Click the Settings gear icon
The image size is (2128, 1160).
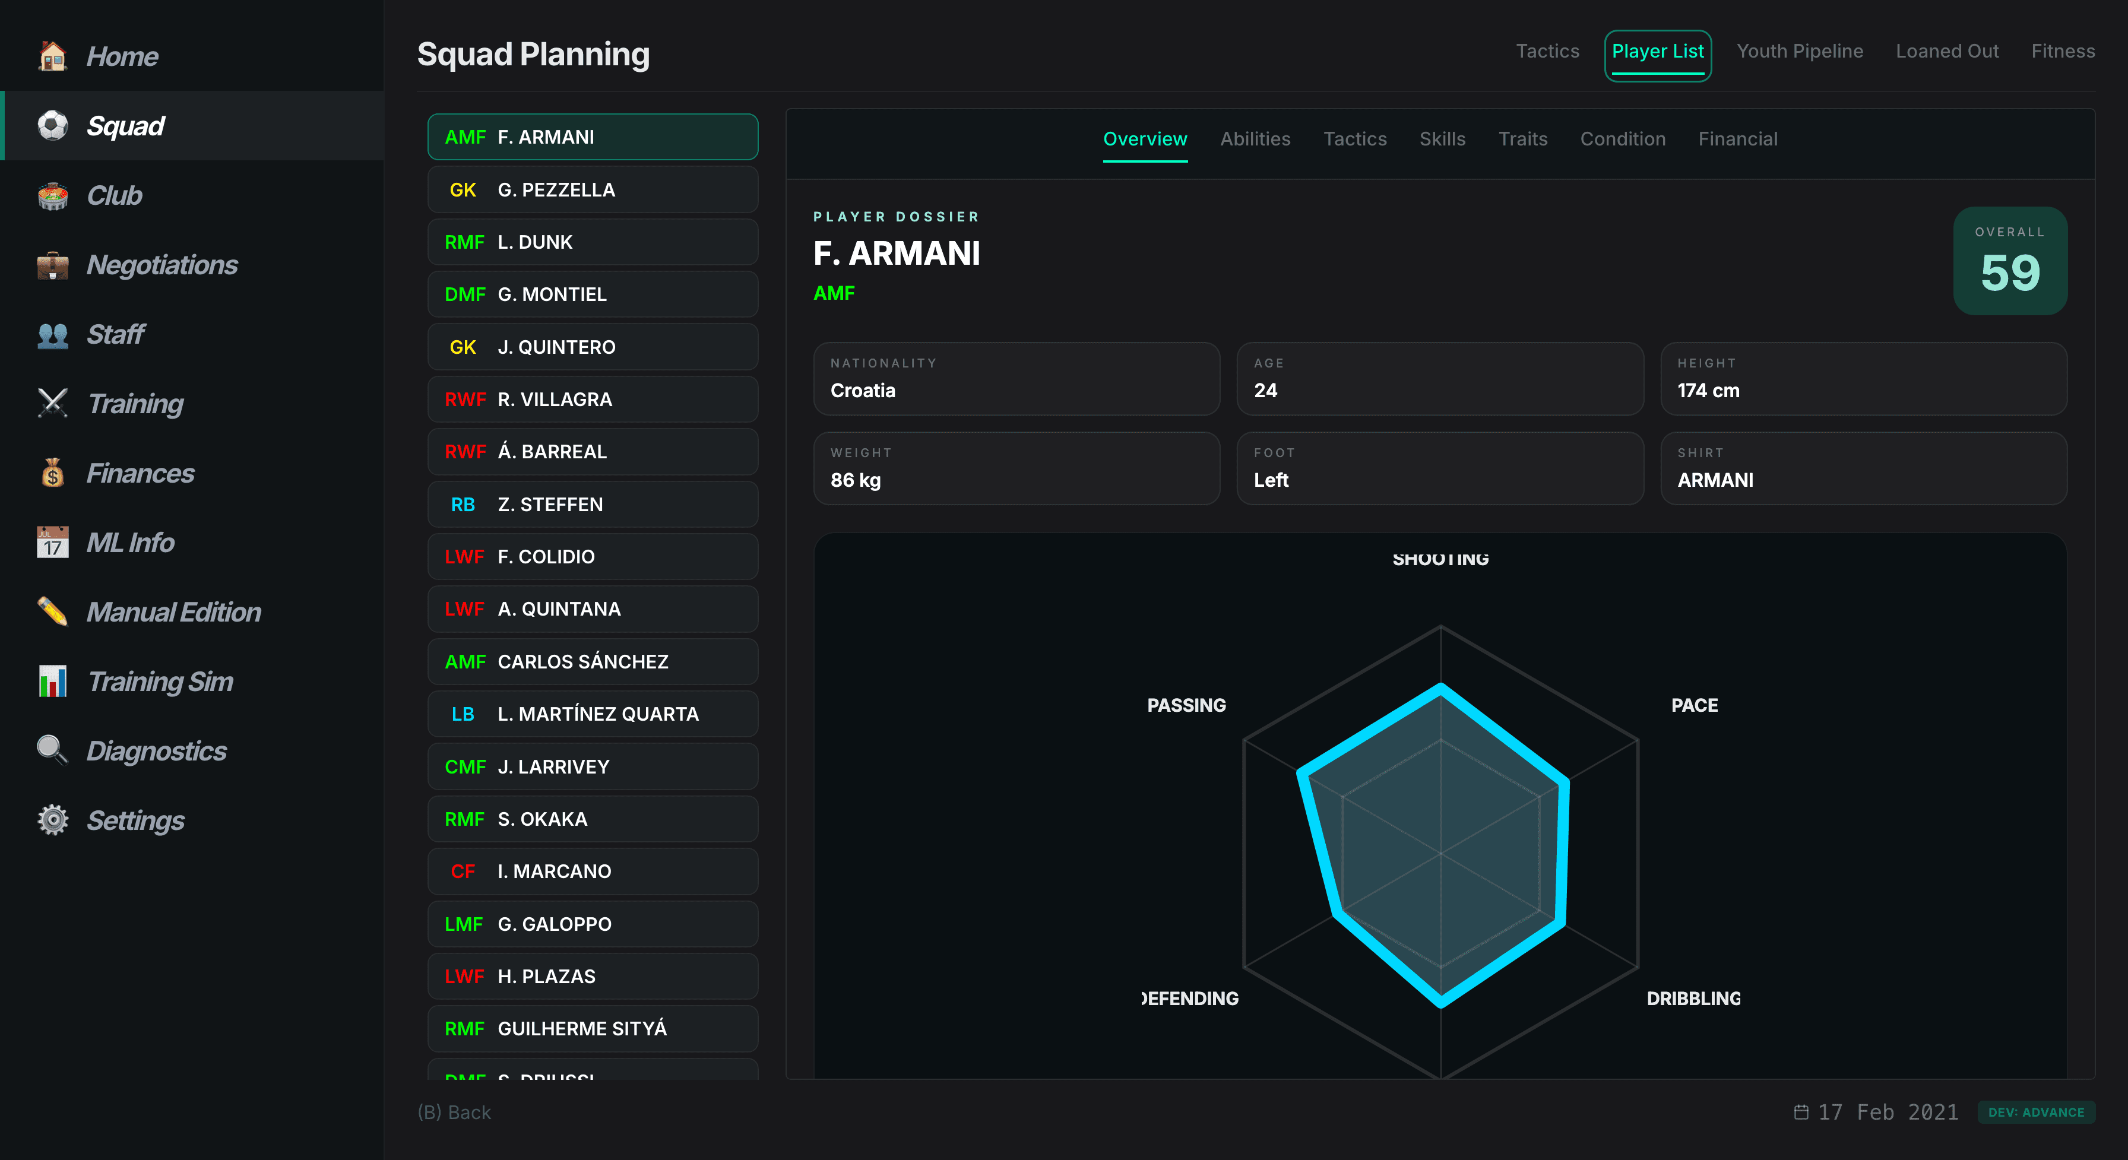click(53, 820)
